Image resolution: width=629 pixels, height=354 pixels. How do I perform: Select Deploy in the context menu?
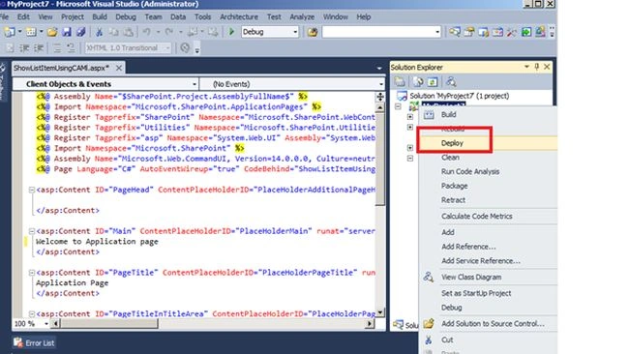[x=488, y=143]
